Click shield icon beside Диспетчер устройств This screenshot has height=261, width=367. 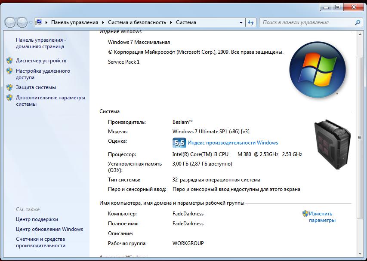tap(9, 61)
